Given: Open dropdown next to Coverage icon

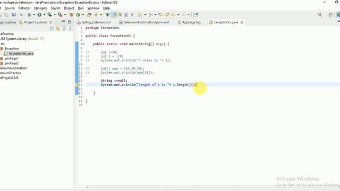Looking at the screenshot, I should [x=55, y=15].
